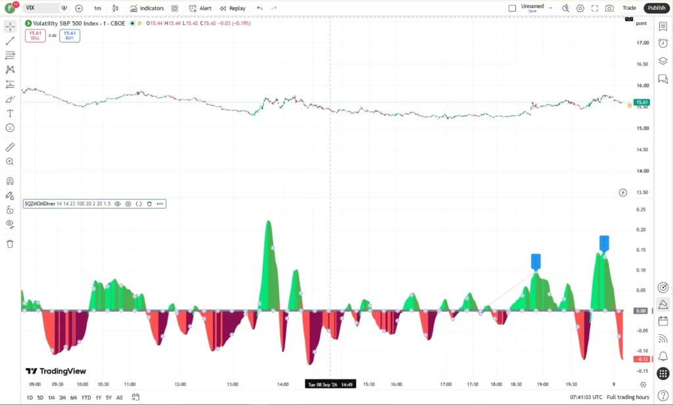
Task: Open the object tree layers panel
Action: tap(663, 61)
